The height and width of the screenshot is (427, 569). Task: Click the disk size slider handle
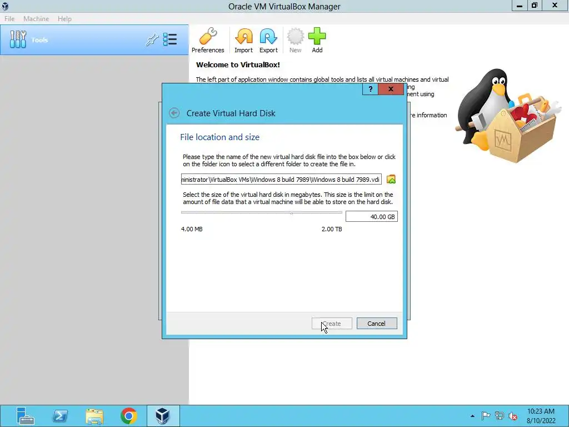[292, 213]
